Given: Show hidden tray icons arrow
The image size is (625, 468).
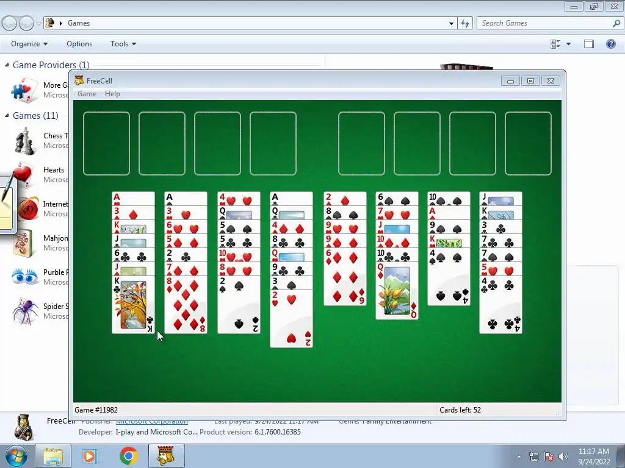Looking at the screenshot, I should 519,456.
